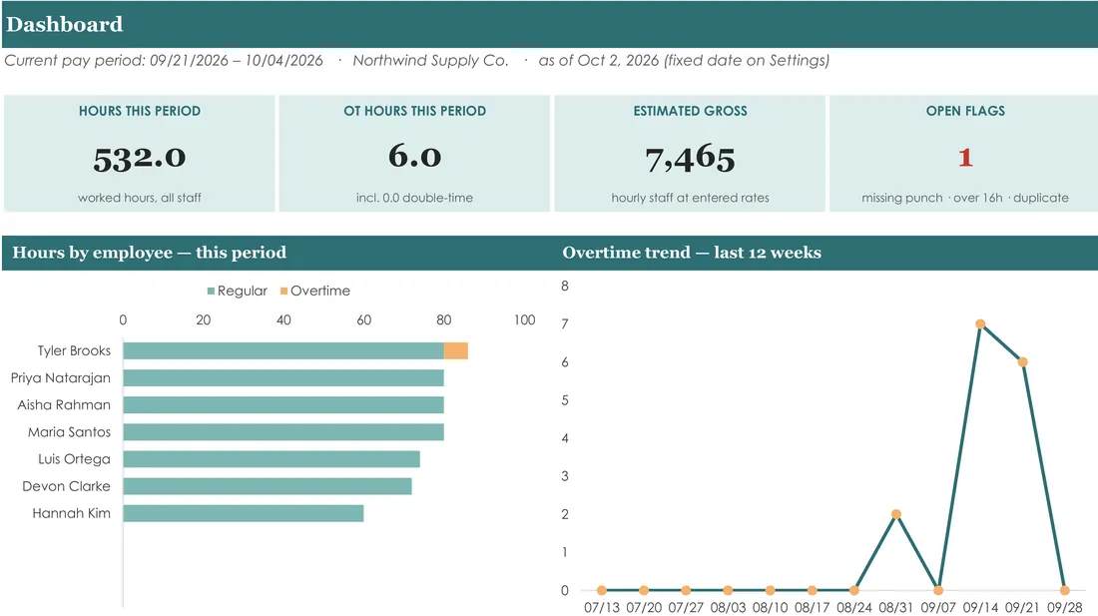Select the Tyler Brooks name label
1098x616 pixels.
pos(74,350)
